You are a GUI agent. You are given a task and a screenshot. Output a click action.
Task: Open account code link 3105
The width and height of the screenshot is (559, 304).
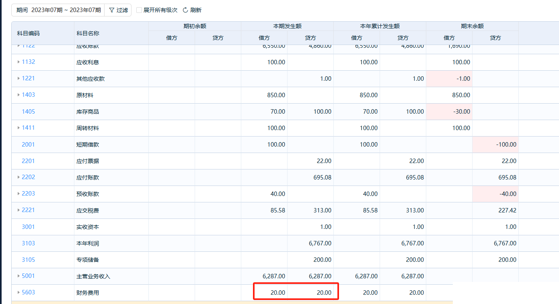coord(28,260)
